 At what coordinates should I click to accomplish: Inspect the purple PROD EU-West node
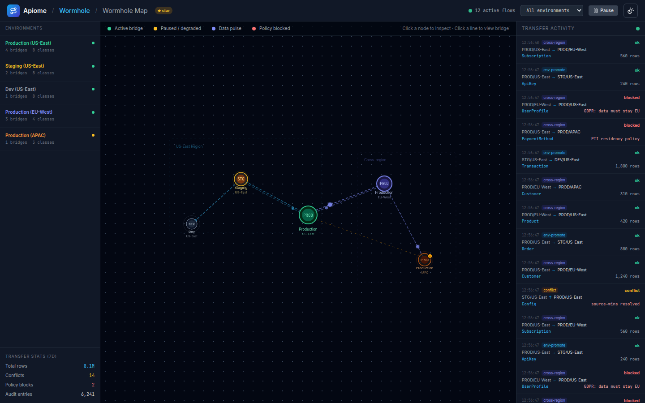tap(384, 184)
